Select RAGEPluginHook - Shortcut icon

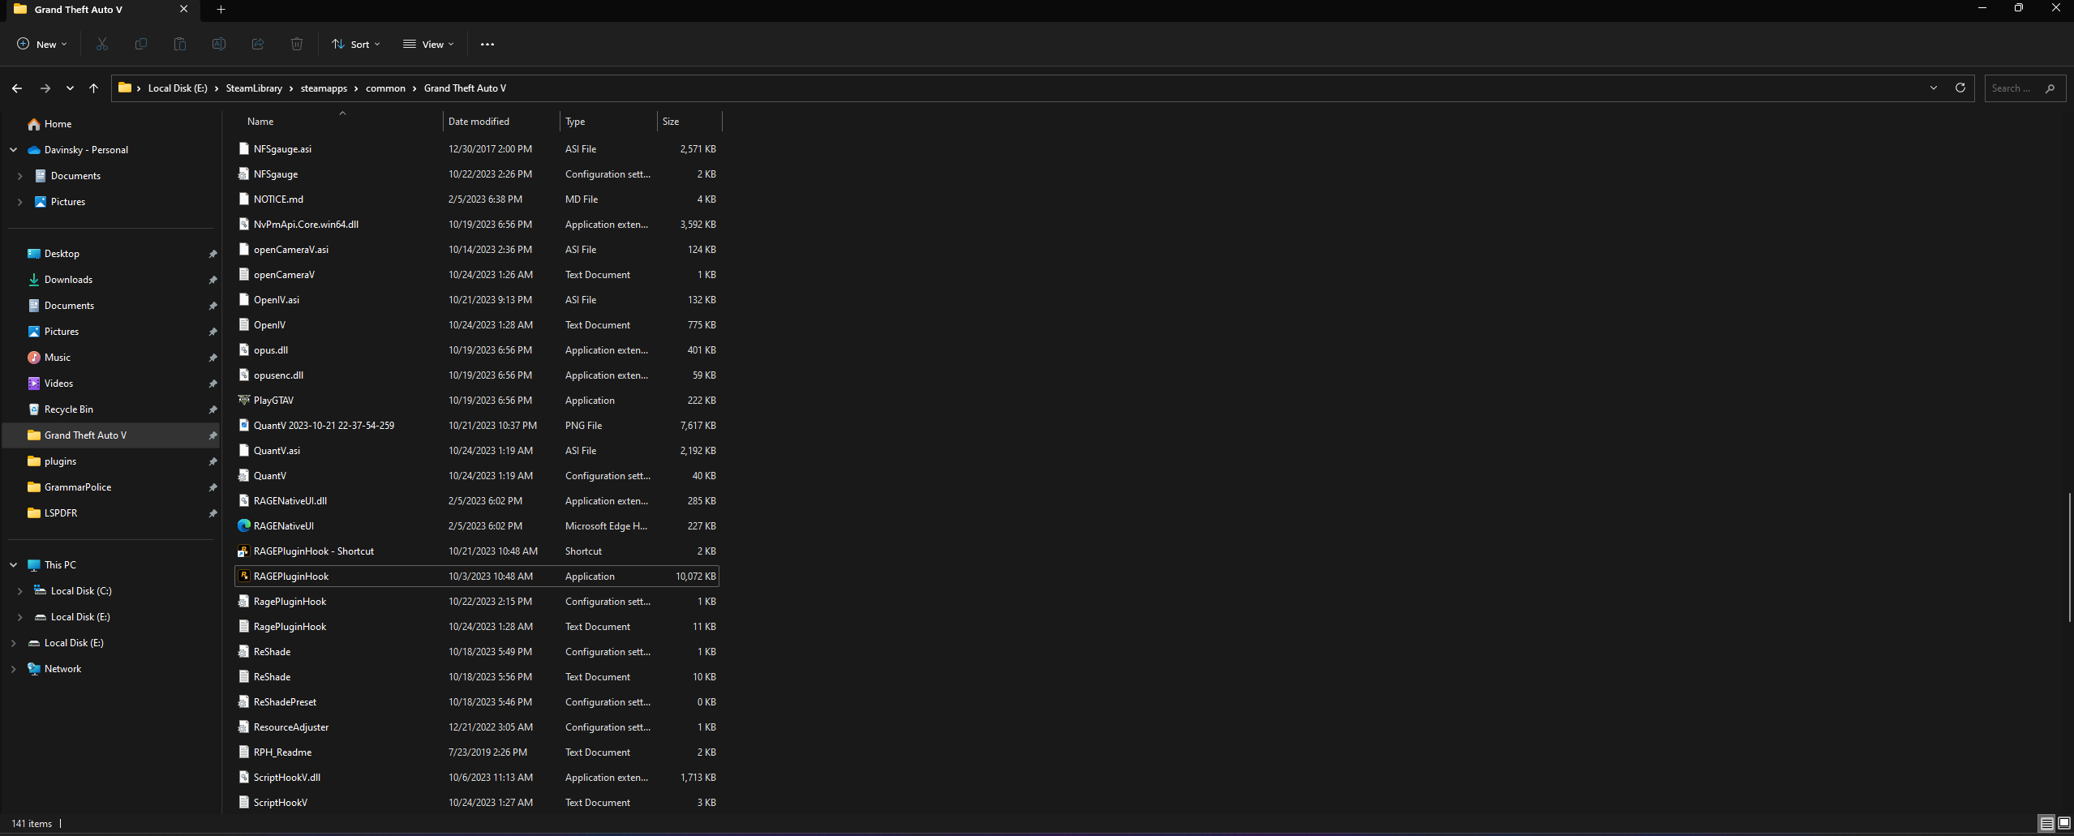244,551
